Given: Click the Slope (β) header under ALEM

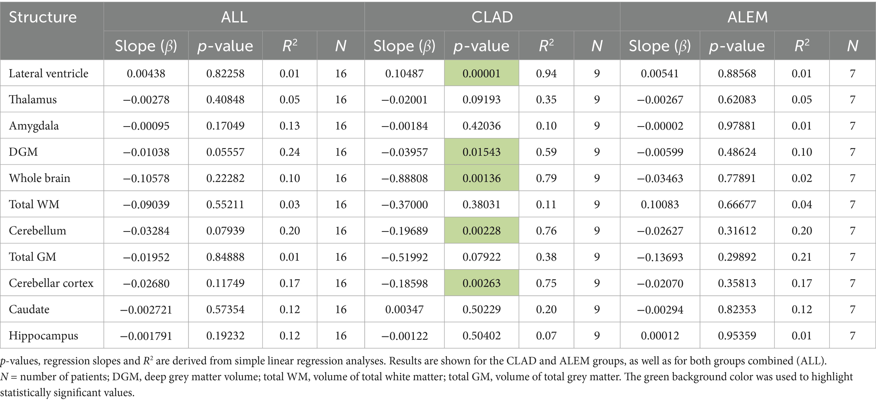Looking at the screenshot, I should [x=660, y=46].
